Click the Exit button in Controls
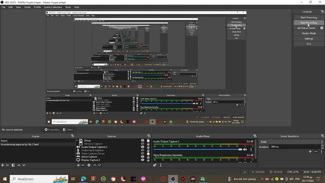The width and height of the screenshot is (325, 183). click(309, 44)
